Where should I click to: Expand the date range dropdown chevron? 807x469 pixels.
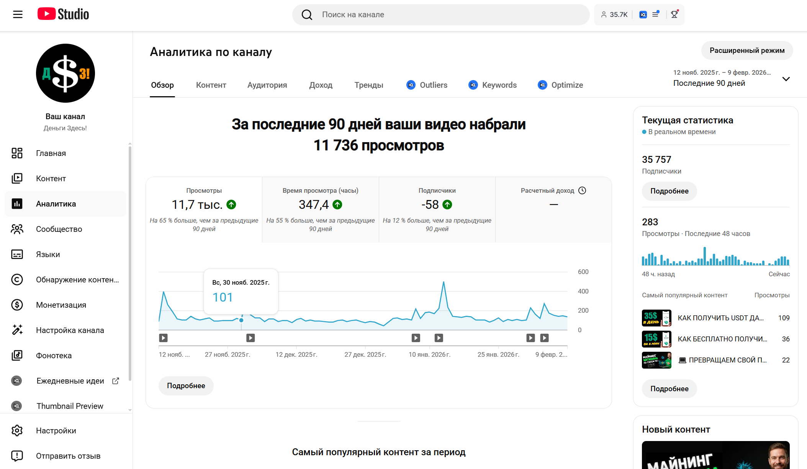[x=786, y=79]
